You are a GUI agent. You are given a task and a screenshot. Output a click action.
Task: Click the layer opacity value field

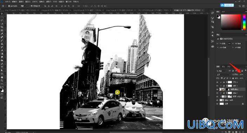(x=241, y=75)
